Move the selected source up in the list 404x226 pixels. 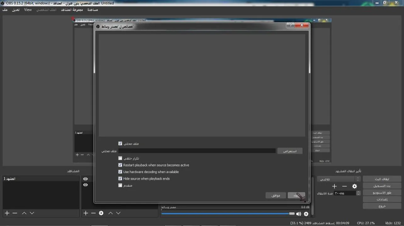(110, 213)
